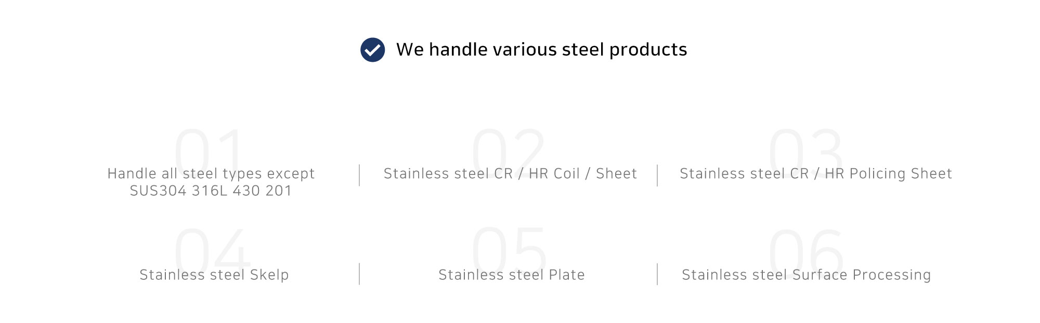Click the faint 03 number watermark
This screenshot has height=323, width=1040.
click(x=806, y=151)
